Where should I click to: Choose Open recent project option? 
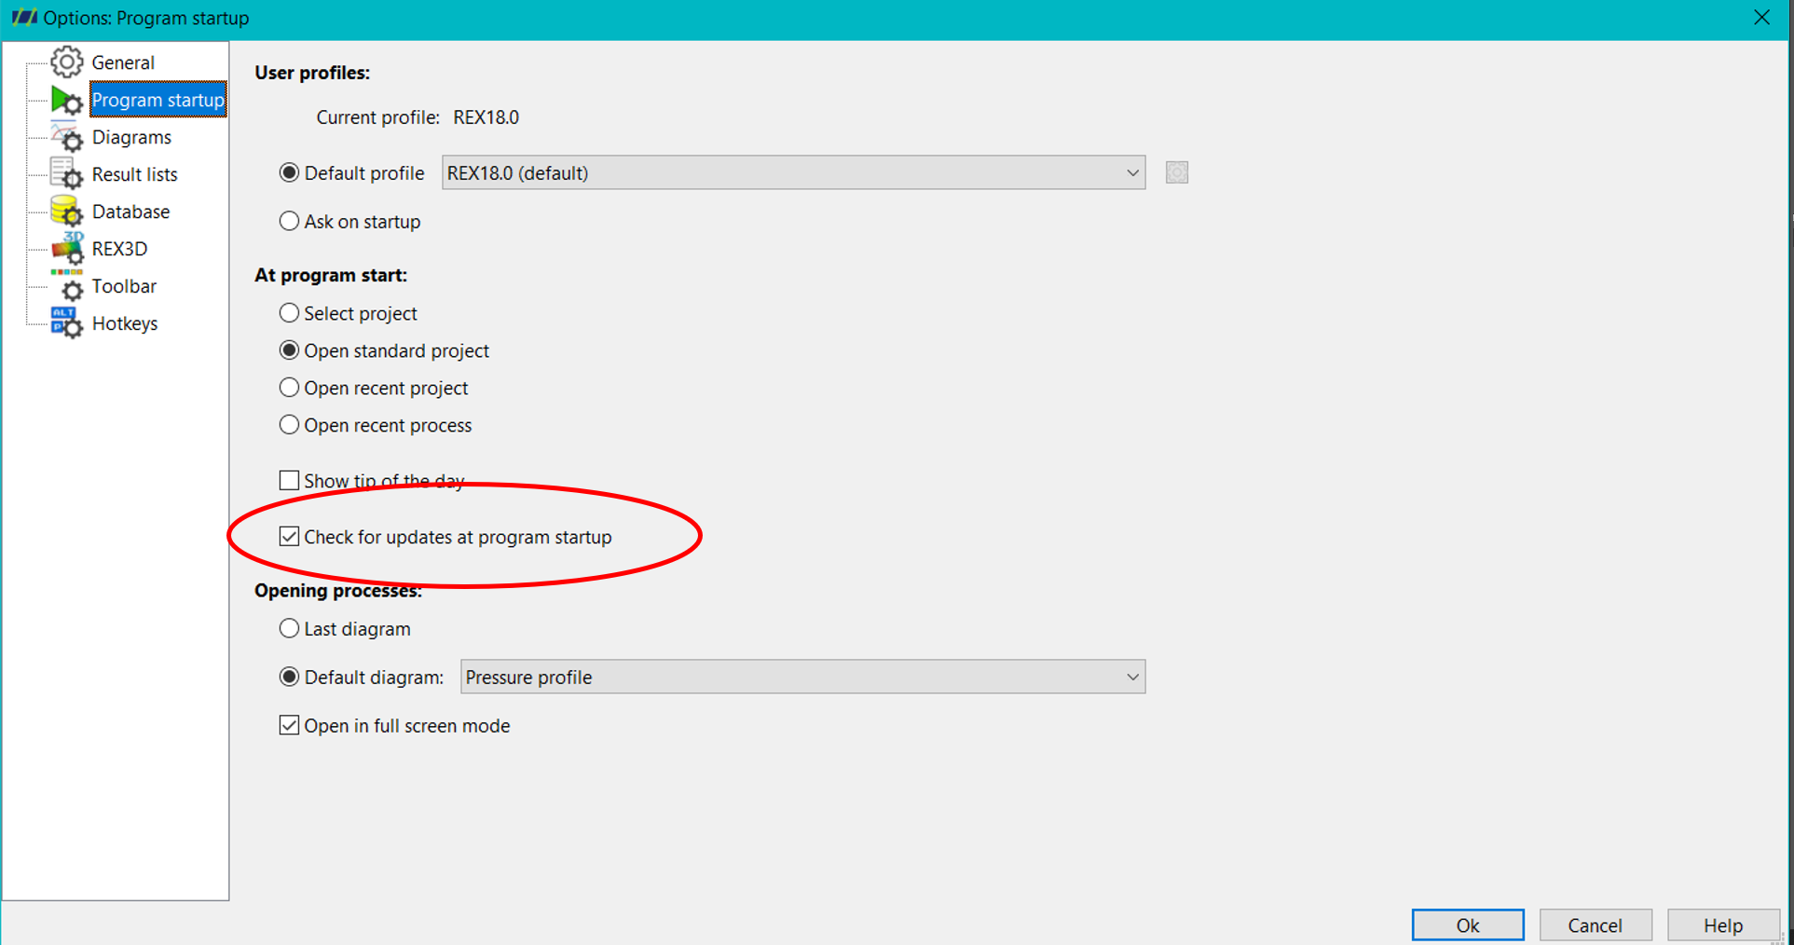(x=289, y=388)
